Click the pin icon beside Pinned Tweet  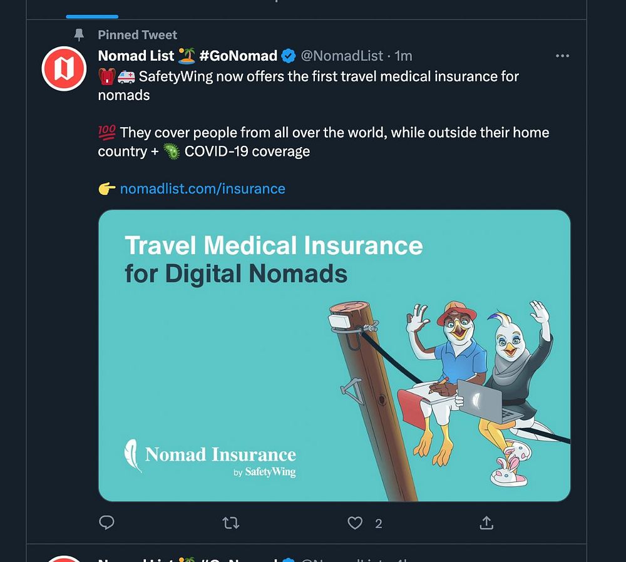pyautogui.click(x=79, y=35)
